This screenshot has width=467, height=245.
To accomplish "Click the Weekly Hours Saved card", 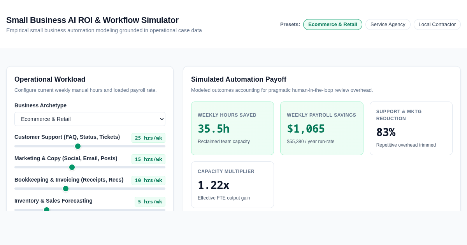I will (232, 128).
